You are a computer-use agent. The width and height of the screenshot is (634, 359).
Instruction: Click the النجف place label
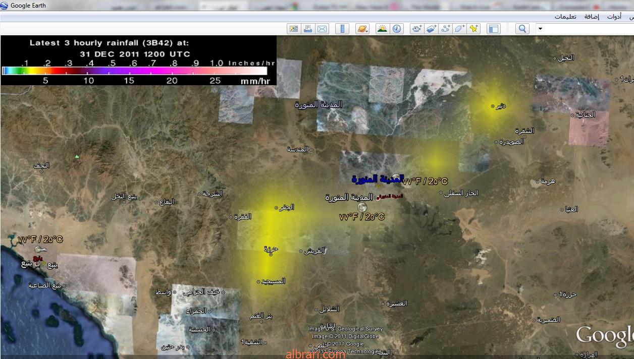click(41, 165)
